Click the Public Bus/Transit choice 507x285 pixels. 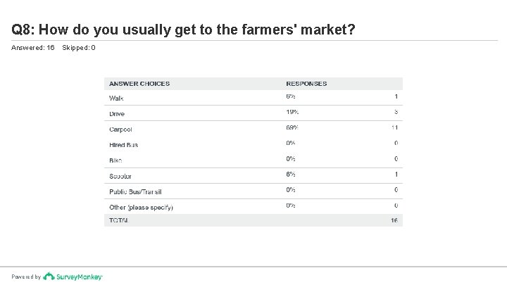click(137, 191)
